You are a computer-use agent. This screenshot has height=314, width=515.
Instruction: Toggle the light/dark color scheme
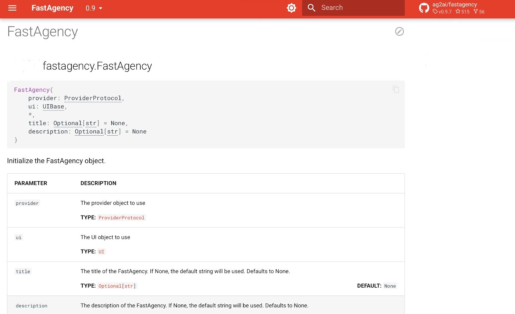coord(291,8)
